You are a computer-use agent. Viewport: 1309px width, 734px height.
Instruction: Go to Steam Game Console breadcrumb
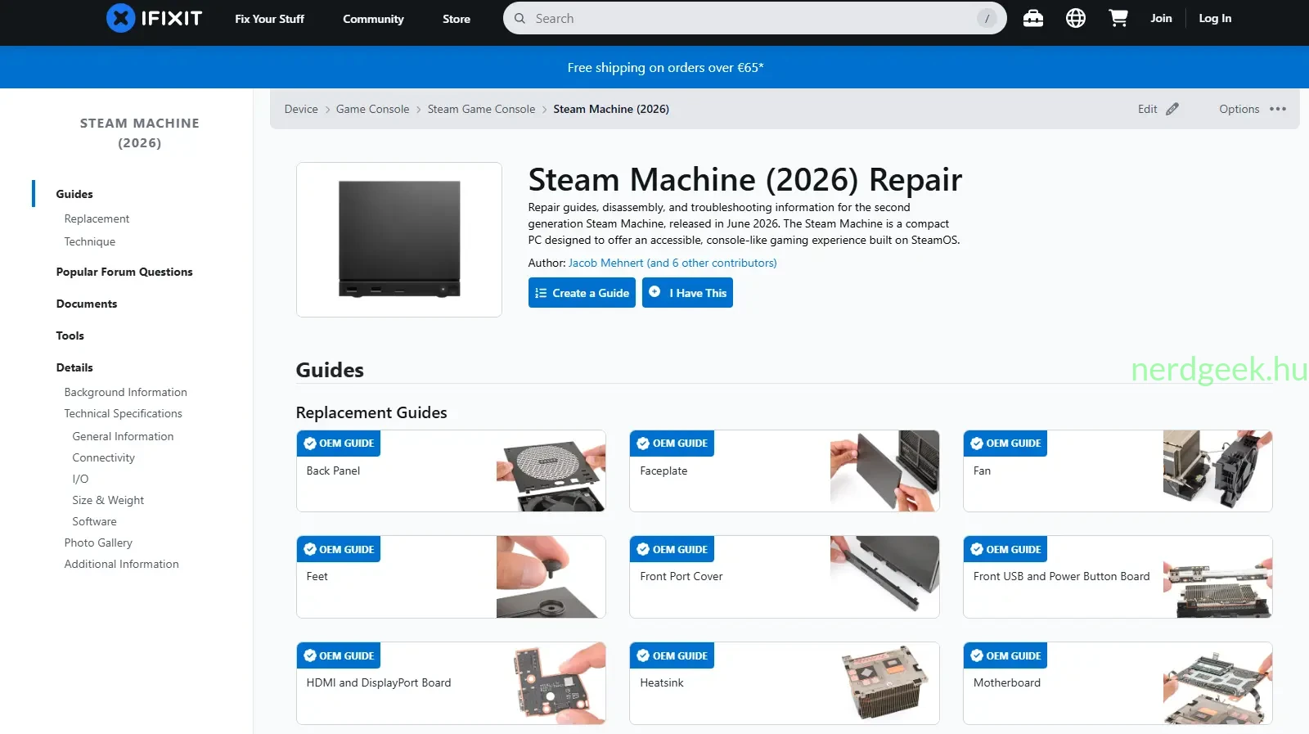point(481,109)
